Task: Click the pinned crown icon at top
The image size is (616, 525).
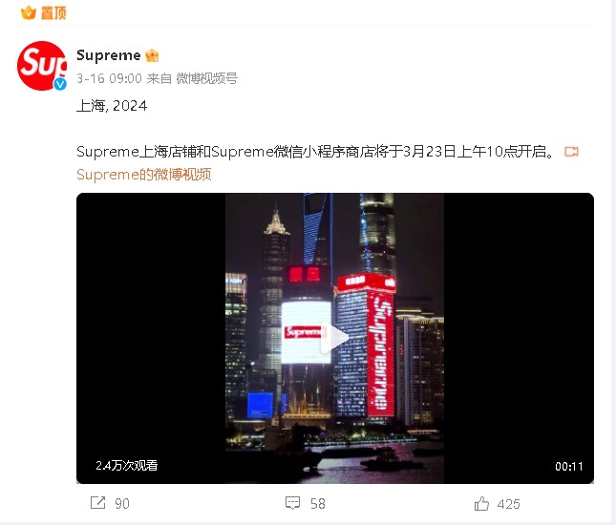Action: pos(29,12)
